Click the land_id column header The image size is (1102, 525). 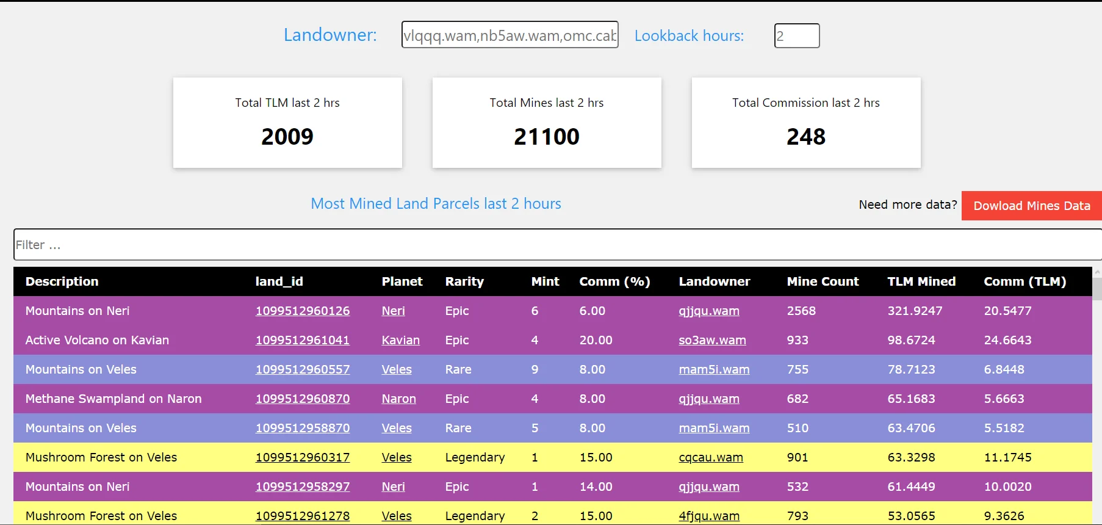click(279, 281)
